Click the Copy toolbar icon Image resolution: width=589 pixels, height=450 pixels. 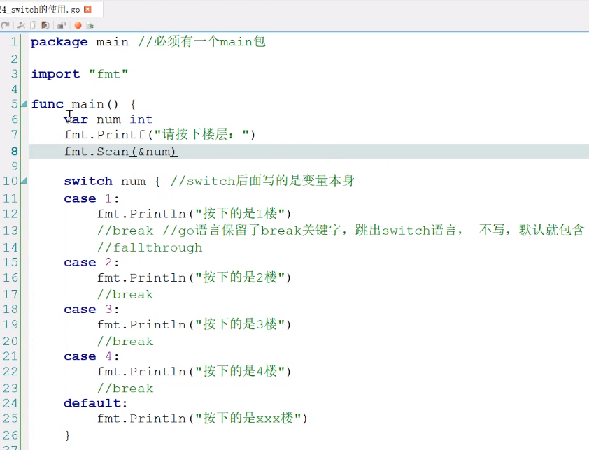(33, 25)
